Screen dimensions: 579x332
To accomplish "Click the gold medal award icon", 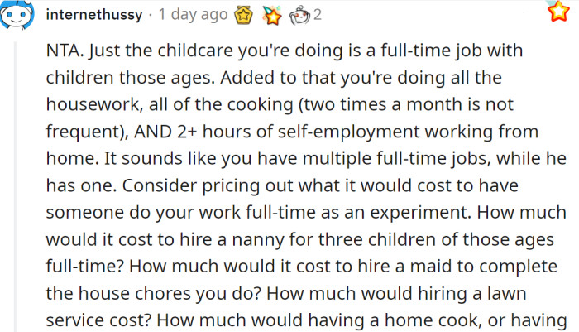I will click(245, 14).
